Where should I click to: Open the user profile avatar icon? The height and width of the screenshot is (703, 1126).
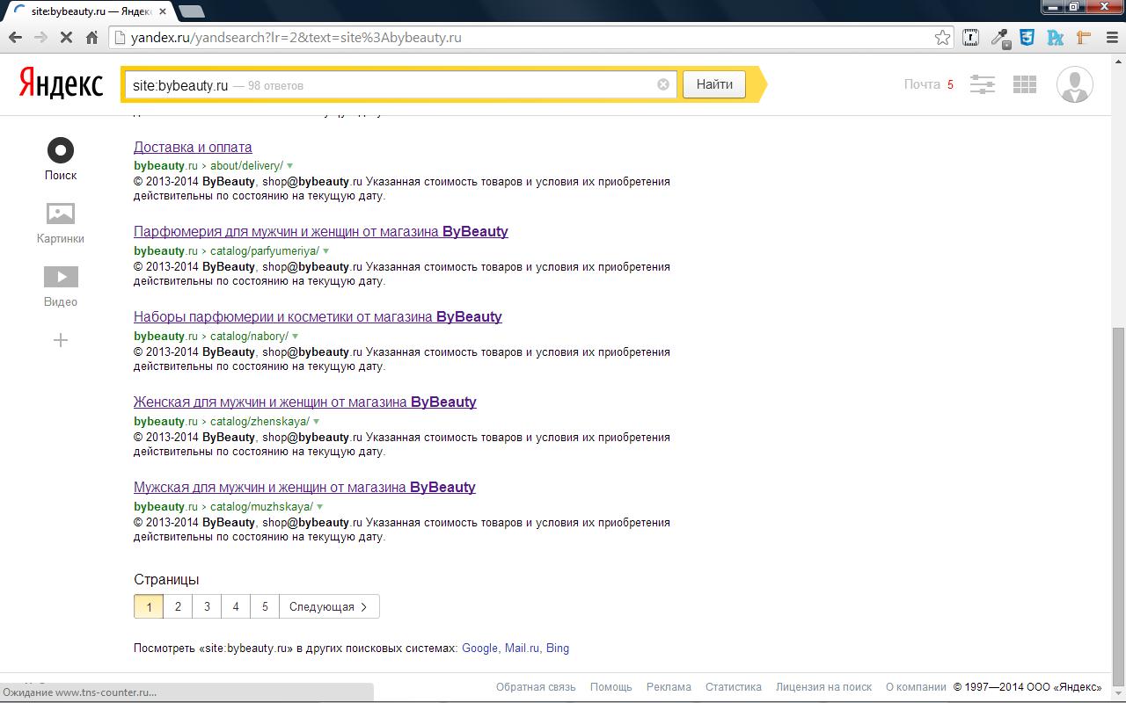point(1074,84)
